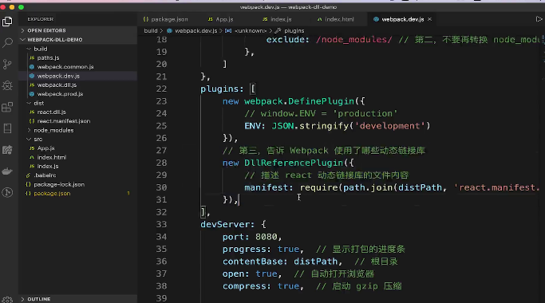Open the Extensions view icon
This screenshot has width=545, height=303.
(x=7, y=107)
